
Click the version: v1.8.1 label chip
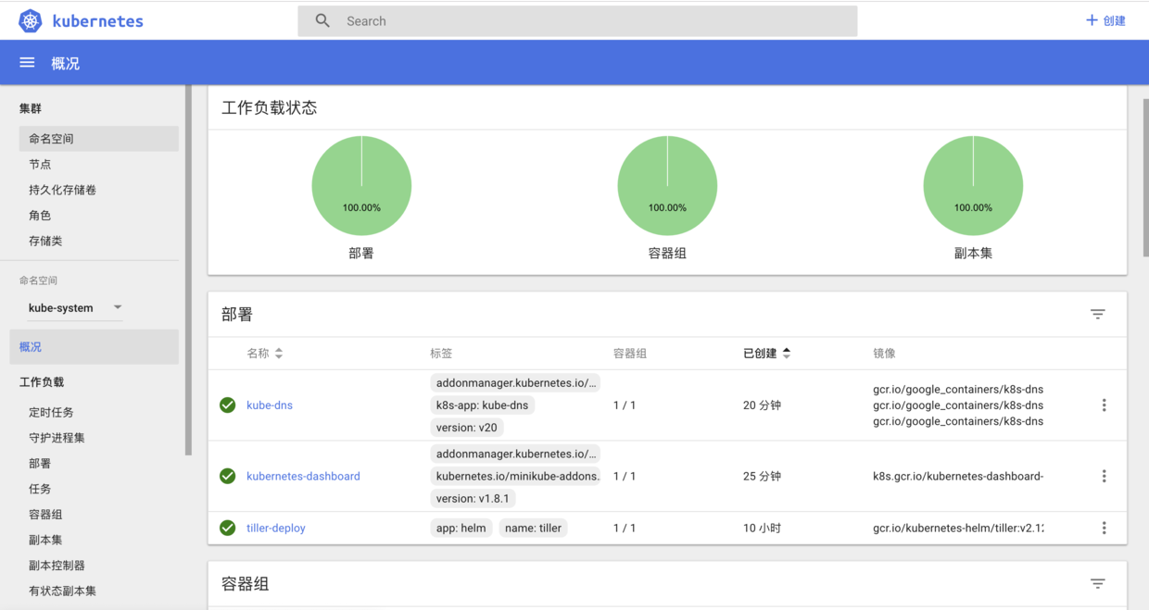pos(473,498)
